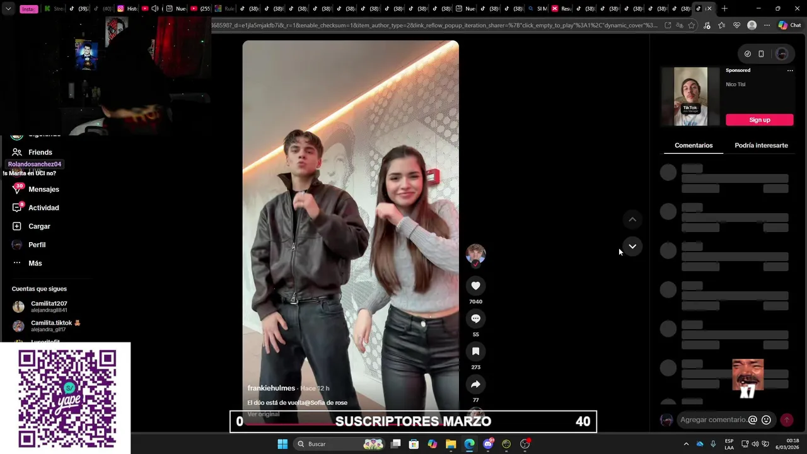Open the Edge profile avatar
Image resolution: width=807 pixels, height=454 pixels.
pos(752,25)
